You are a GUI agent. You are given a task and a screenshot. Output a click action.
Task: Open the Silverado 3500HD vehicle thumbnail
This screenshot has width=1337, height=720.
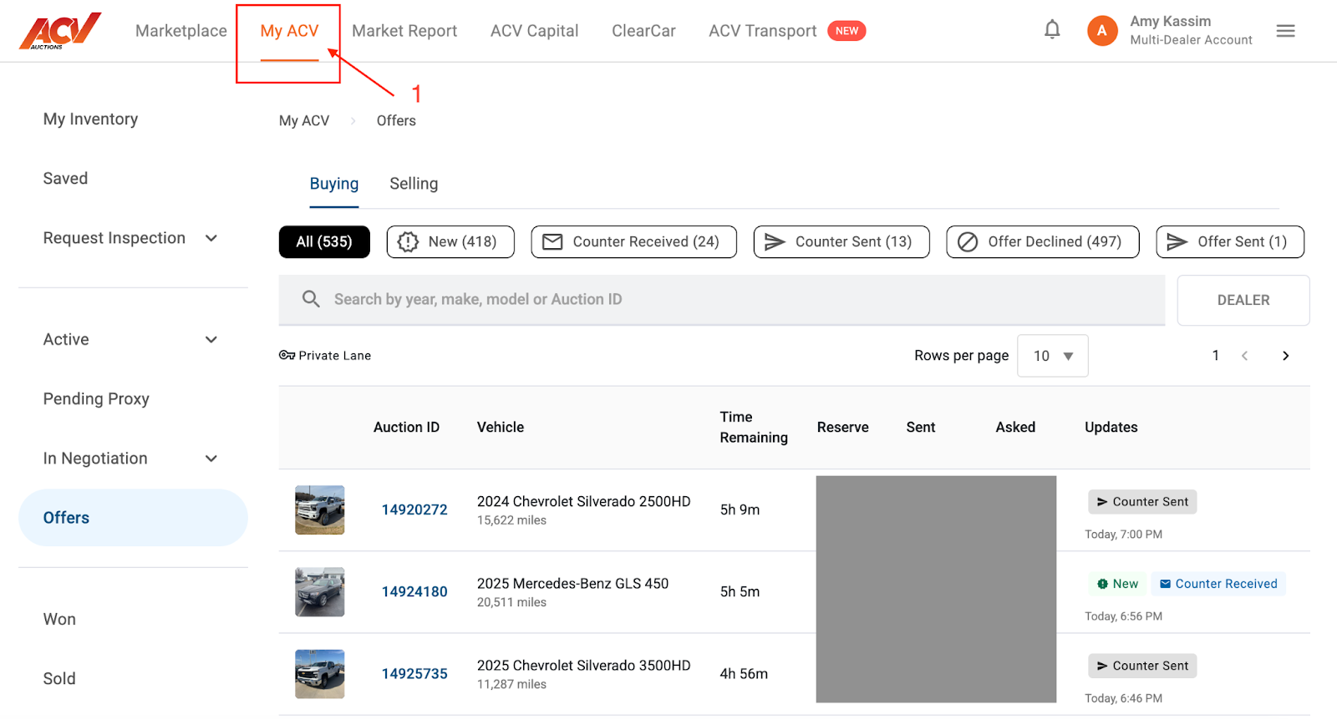(x=320, y=674)
